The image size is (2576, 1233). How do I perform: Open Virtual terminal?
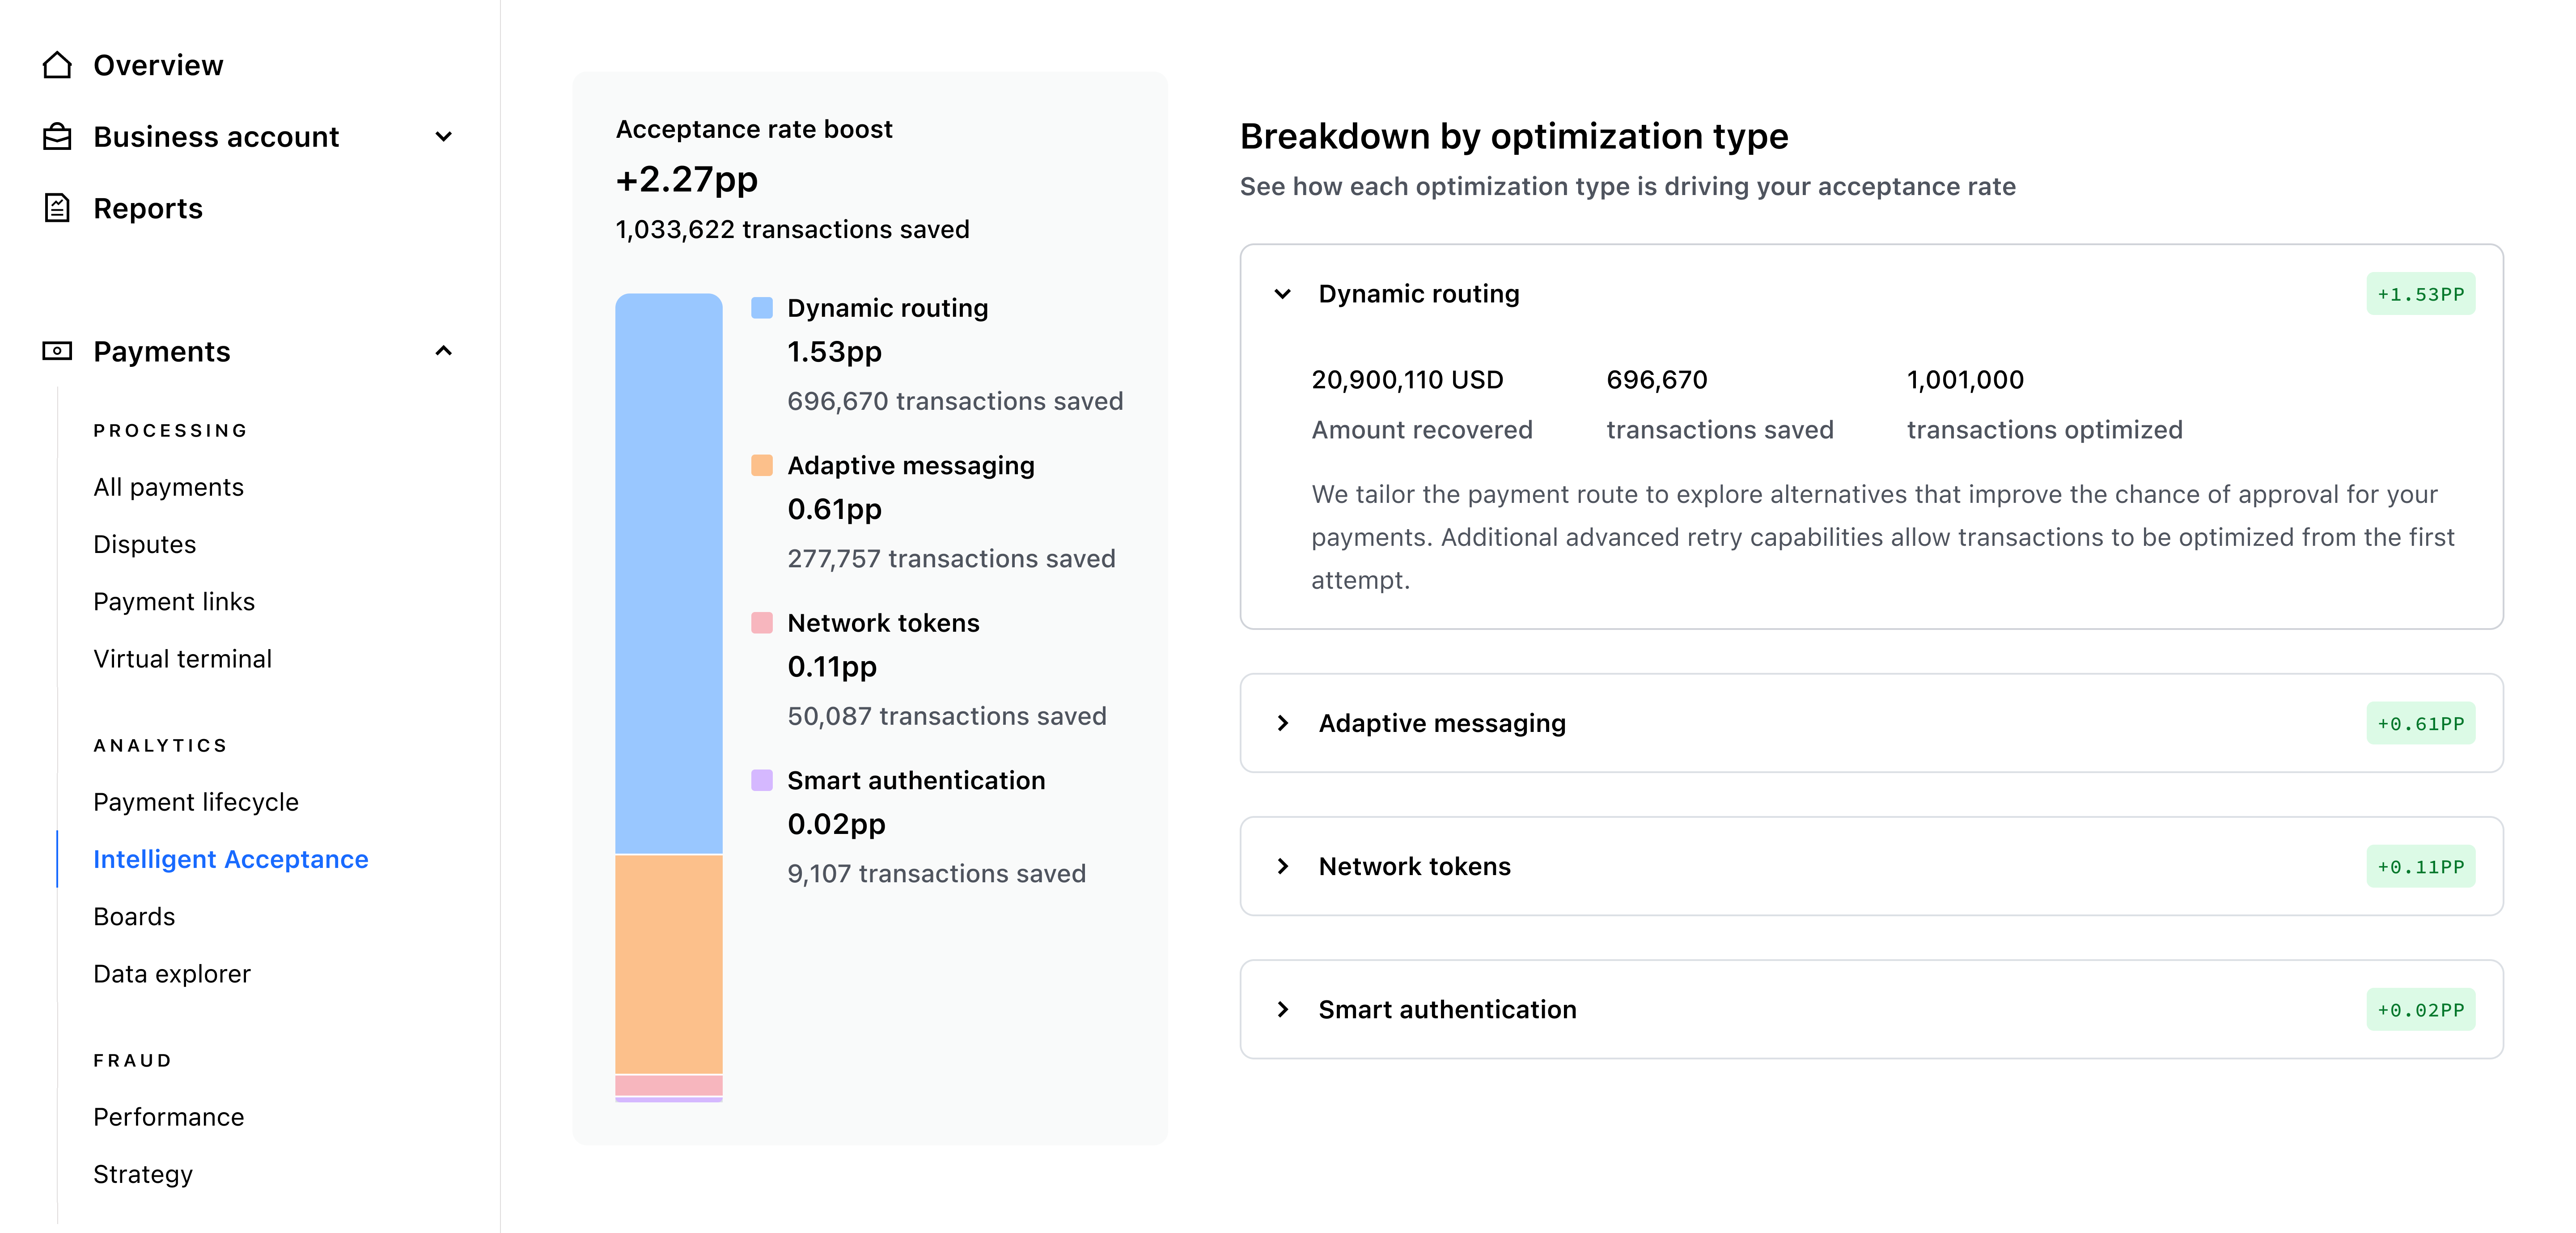(x=182, y=658)
